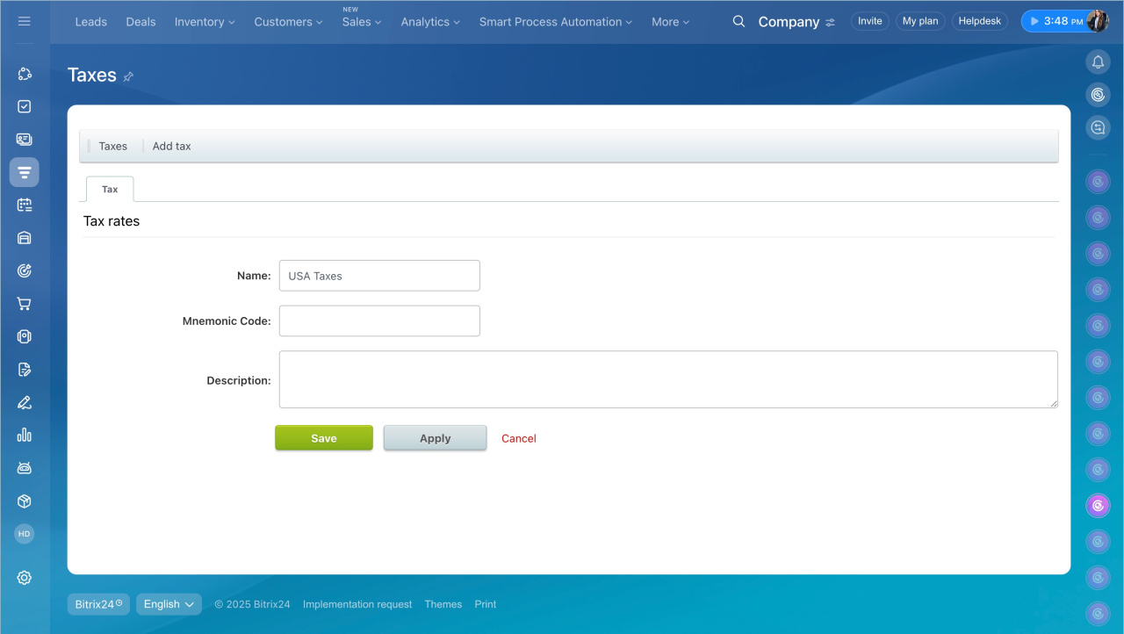Click the pin icon beside Taxes title
This screenshot has width=1124, height=634.
point(128,76)
